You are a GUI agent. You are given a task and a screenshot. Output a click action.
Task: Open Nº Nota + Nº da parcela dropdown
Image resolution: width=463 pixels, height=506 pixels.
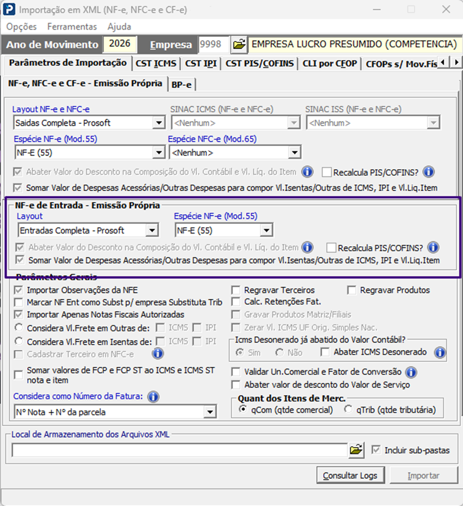(x=210, y=412)
